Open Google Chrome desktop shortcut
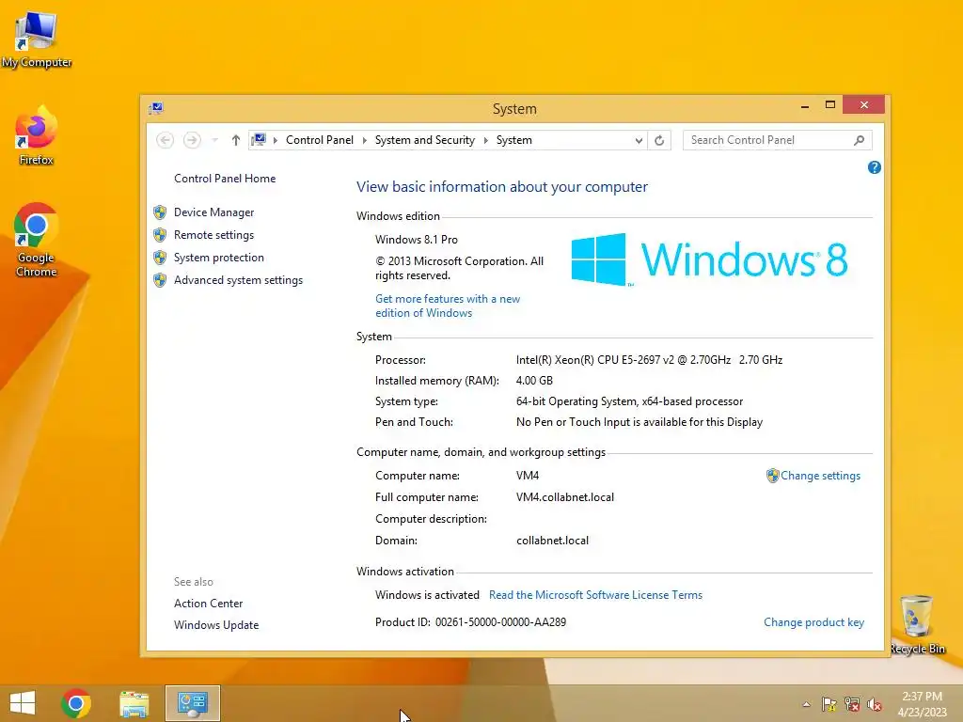 point(37,240)
